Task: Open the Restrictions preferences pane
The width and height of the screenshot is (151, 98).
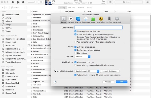Action: pos(101,20)
